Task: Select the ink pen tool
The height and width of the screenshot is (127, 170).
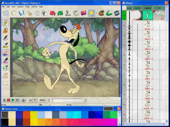Action: pos(5,38)
